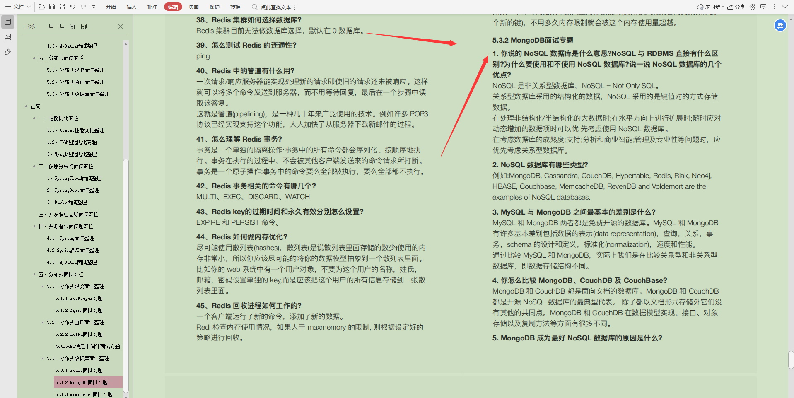Click the blue floating convert-to-Word button

pos(780,25)
